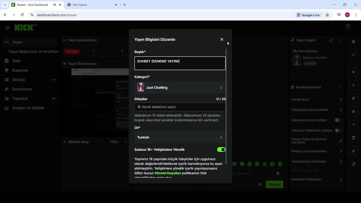
Task: Click the dialog's vertical scrollbar
Action: [x=226, y=107]
